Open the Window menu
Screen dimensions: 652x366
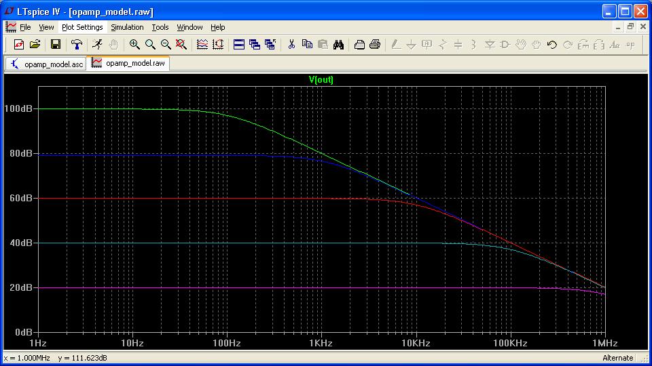(x=189, y=27)
